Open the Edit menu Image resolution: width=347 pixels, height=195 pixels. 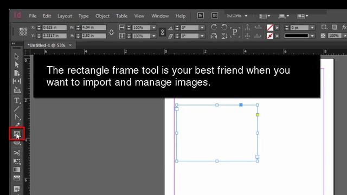click(x=47, y=16)
